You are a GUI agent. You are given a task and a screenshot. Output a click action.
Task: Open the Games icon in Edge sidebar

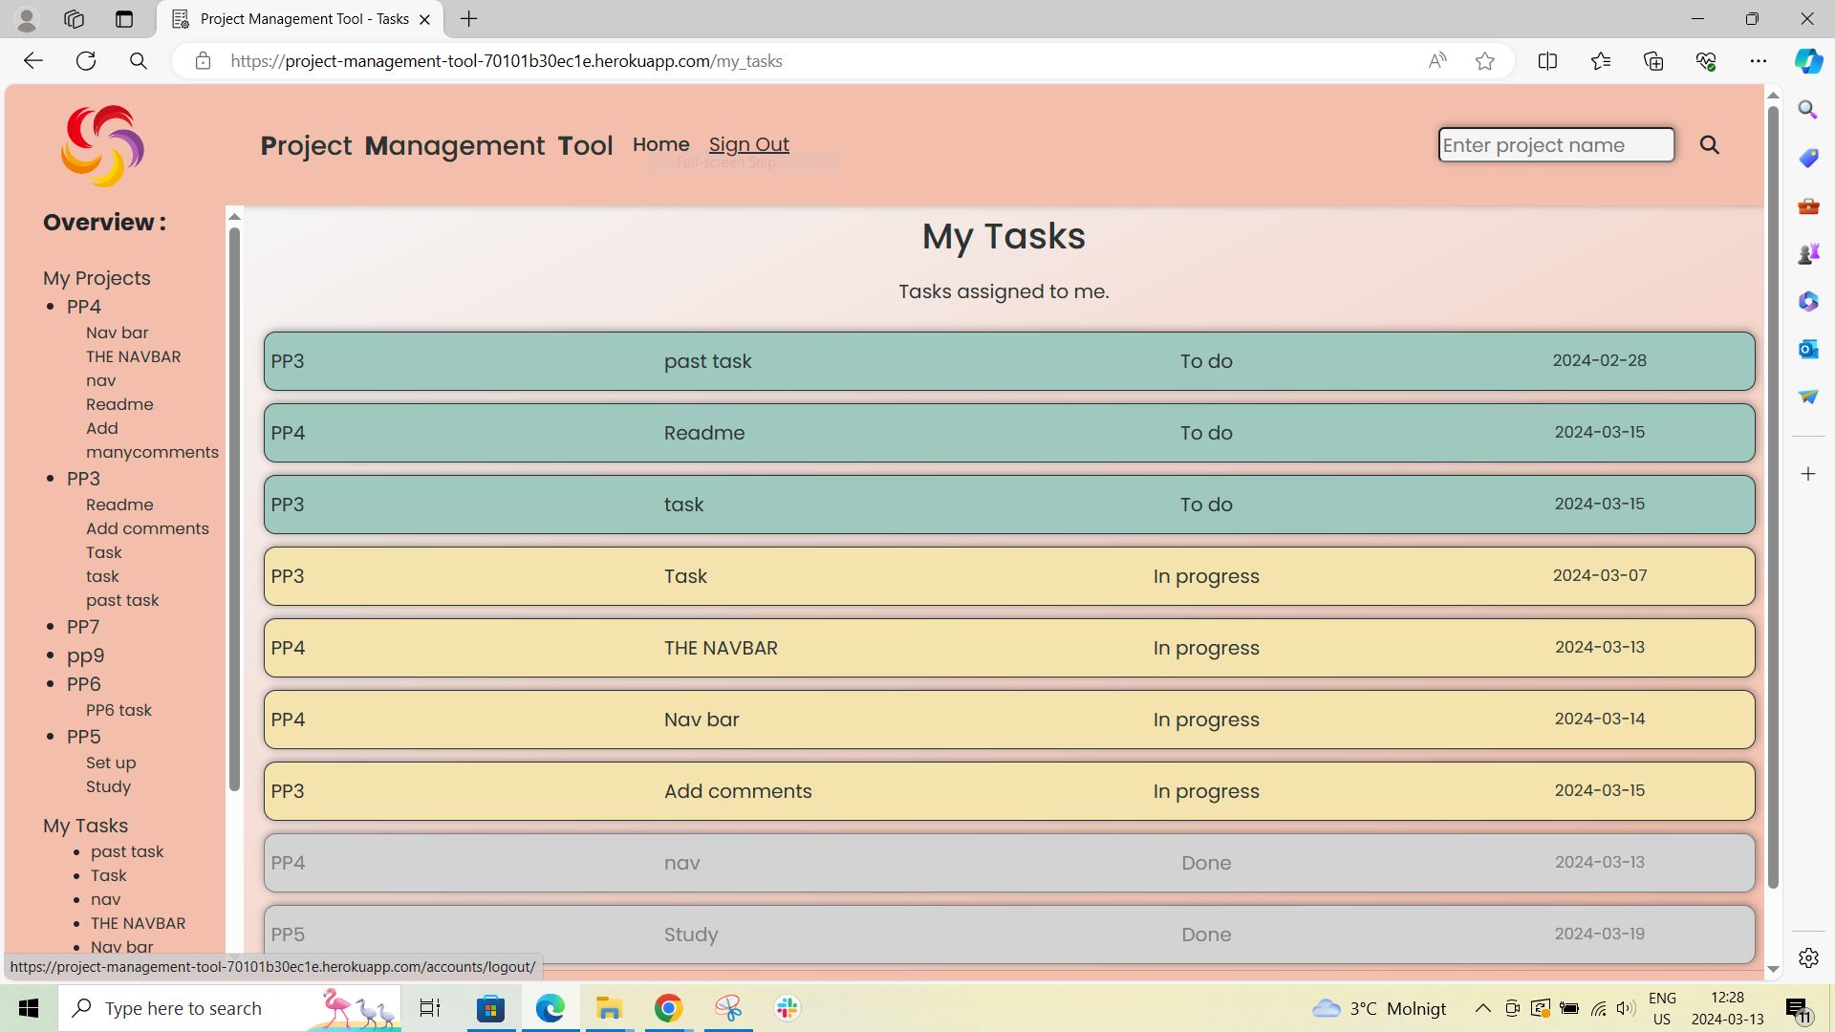(x=1807, y=253)
